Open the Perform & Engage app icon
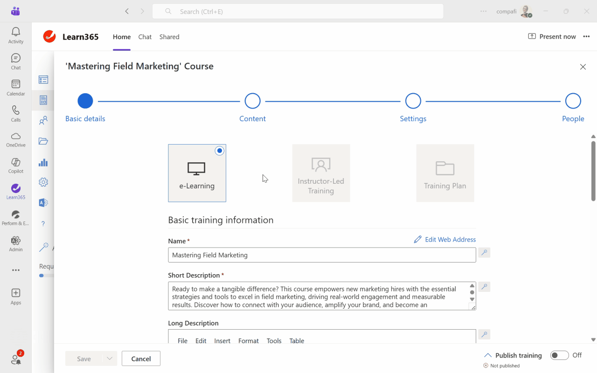597x373 pixels. (15, 217)
